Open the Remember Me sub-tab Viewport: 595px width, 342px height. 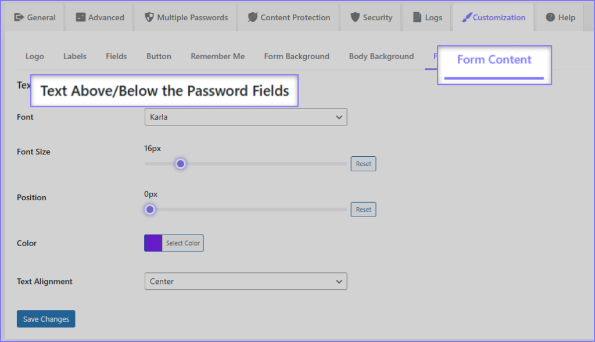click(x=217, y=56)
